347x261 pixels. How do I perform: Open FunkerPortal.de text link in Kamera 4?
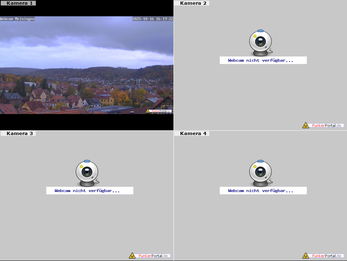327,256
